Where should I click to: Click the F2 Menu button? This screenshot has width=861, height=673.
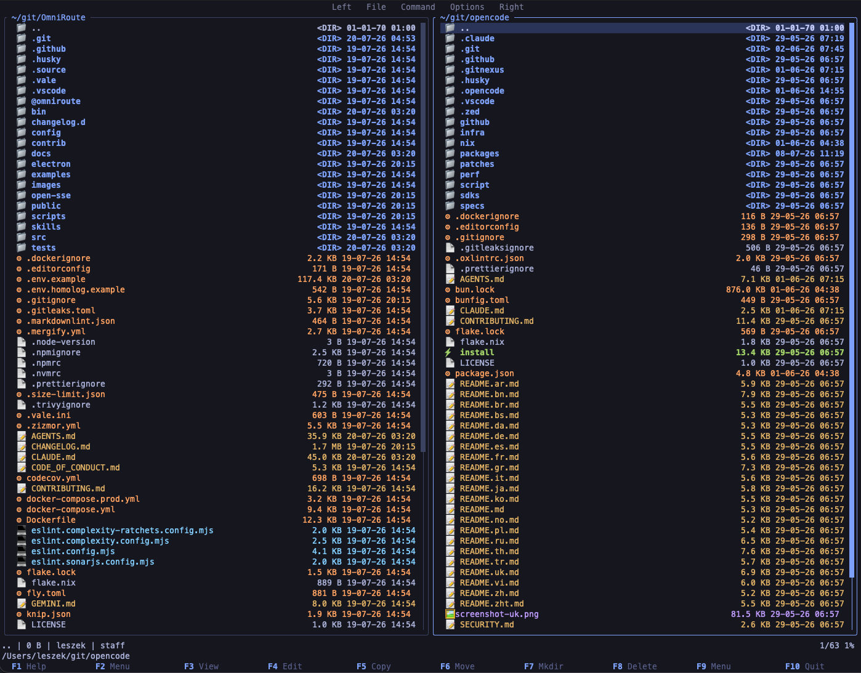coord(113,666)
